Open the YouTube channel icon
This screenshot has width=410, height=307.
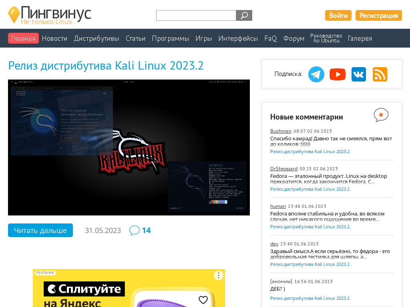[x=337, y=74]
